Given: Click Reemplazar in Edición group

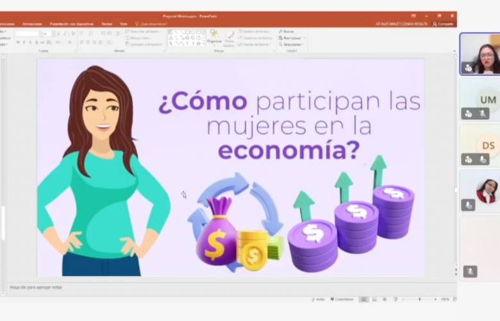Looking at the screenshot, I should pos(292,38).
